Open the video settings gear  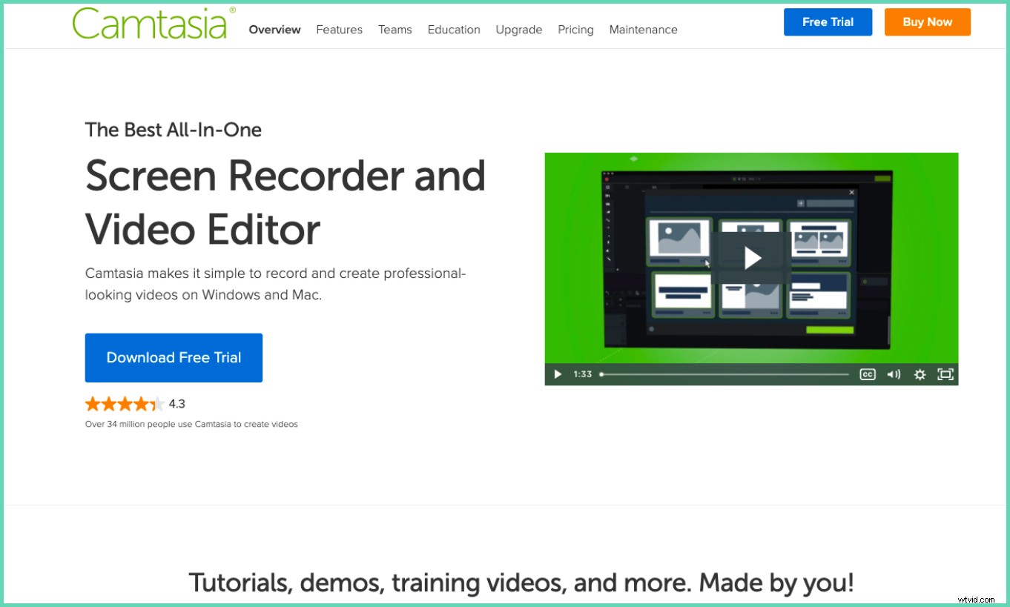[x=920, y=374]
